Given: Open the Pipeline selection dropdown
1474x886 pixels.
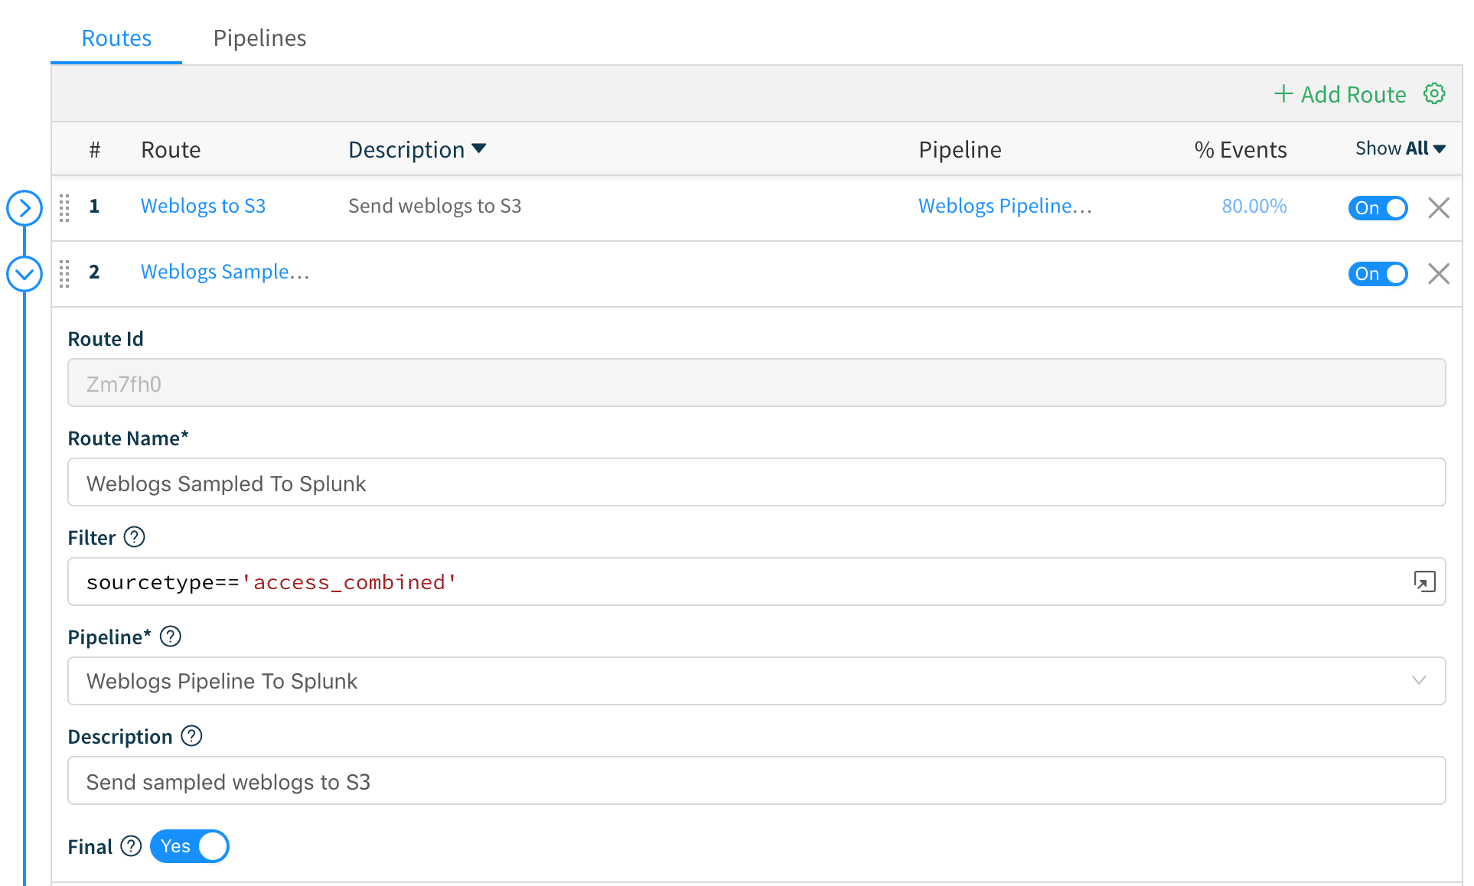Looking at the screenshot, I should (x=756, y=681).
